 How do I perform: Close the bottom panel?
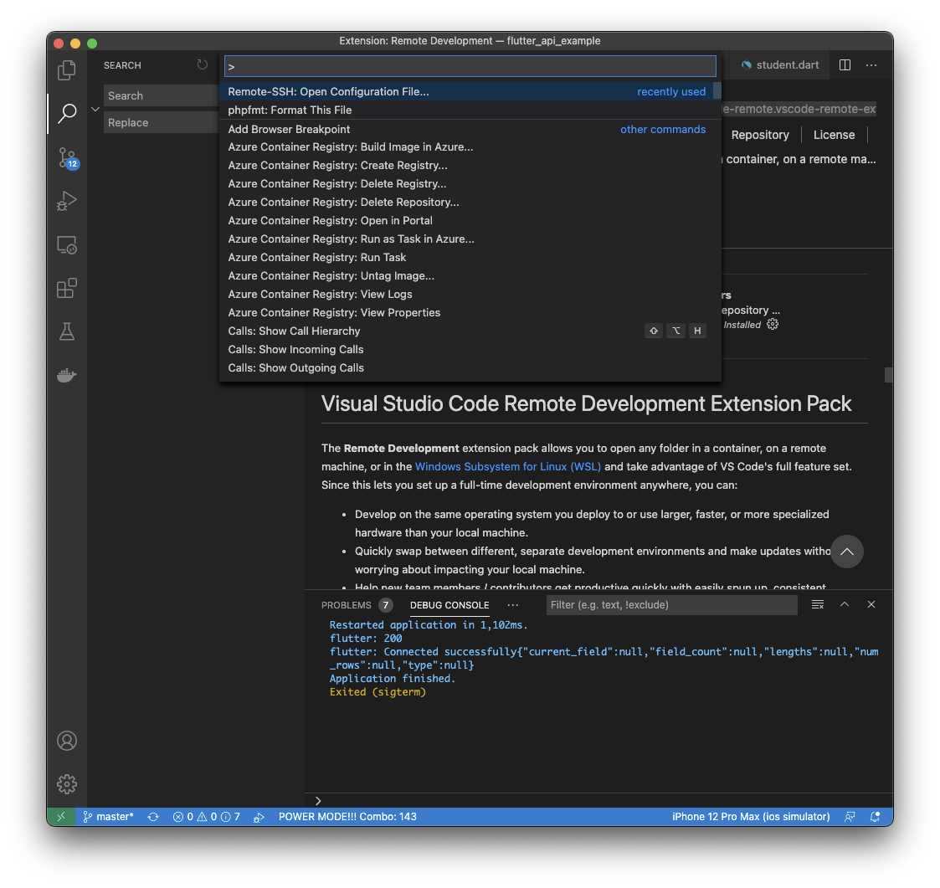pyautogui.click(x=871, y=604)
